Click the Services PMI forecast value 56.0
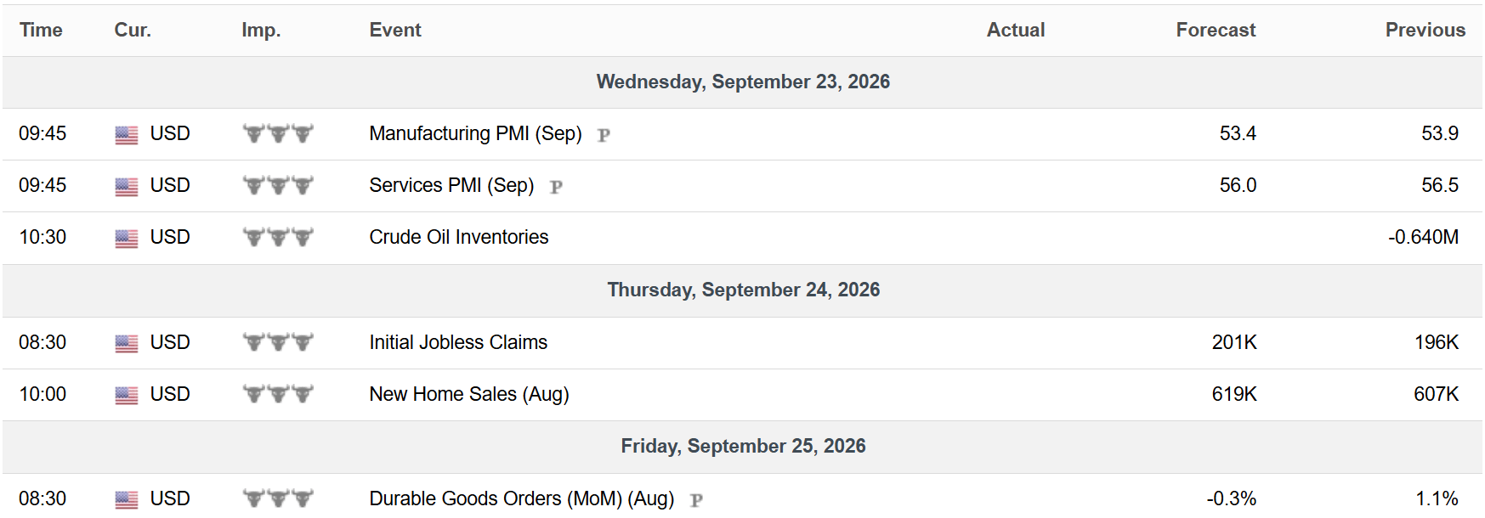Screen dimensions: 1485x518 1238,185
